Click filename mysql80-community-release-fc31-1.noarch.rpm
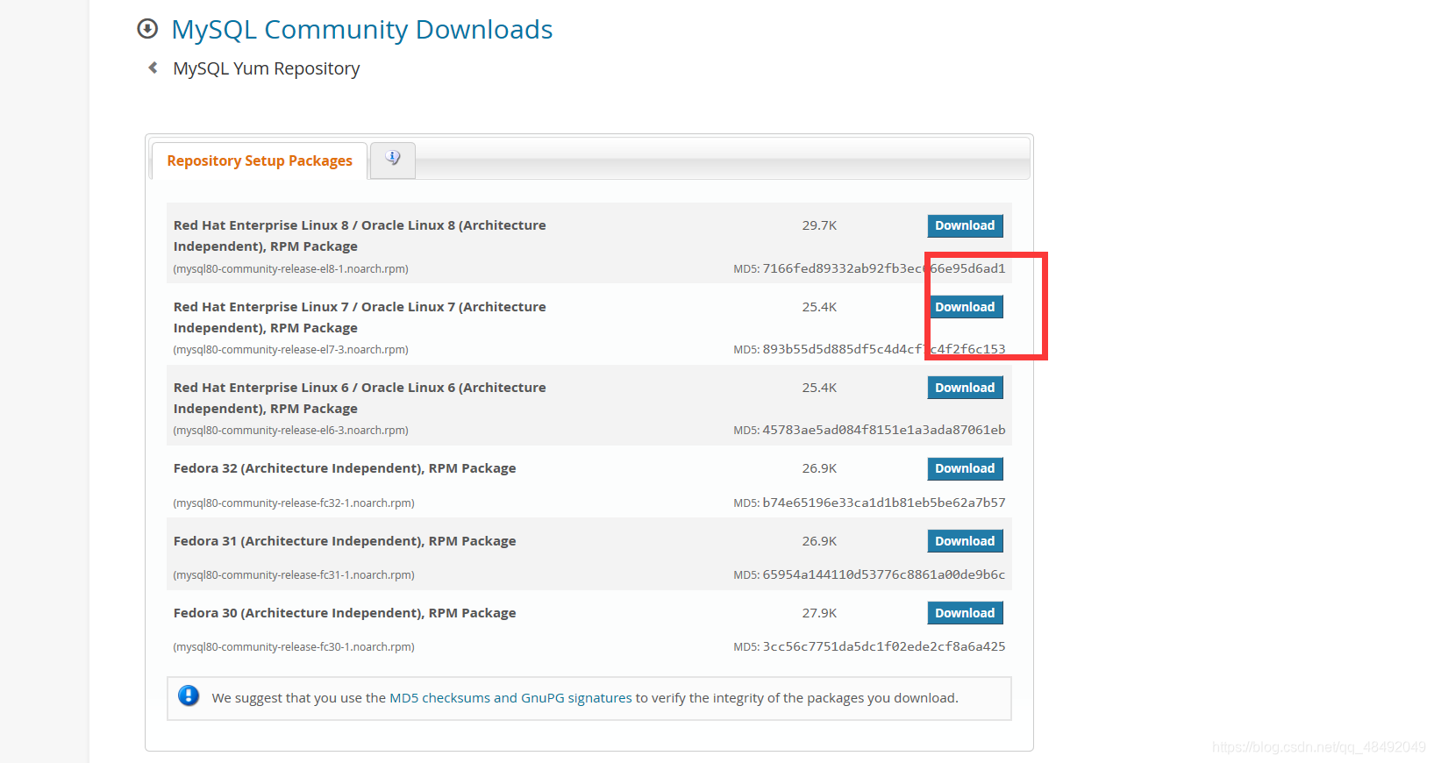This screenshot has width=1434, height=763. tap(294, 575)
